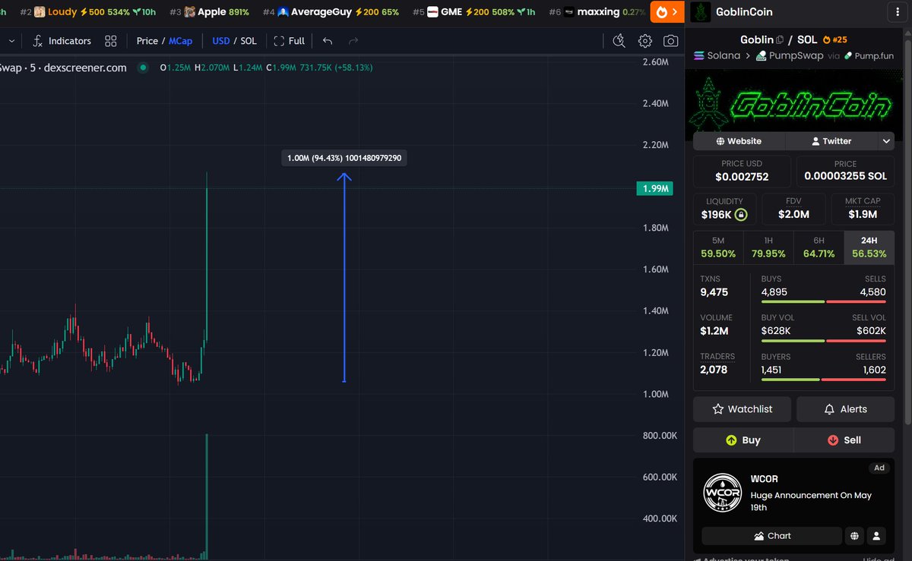Click the 0.00003255 SOL price box
912x561 pixels.
click(845, 172)
